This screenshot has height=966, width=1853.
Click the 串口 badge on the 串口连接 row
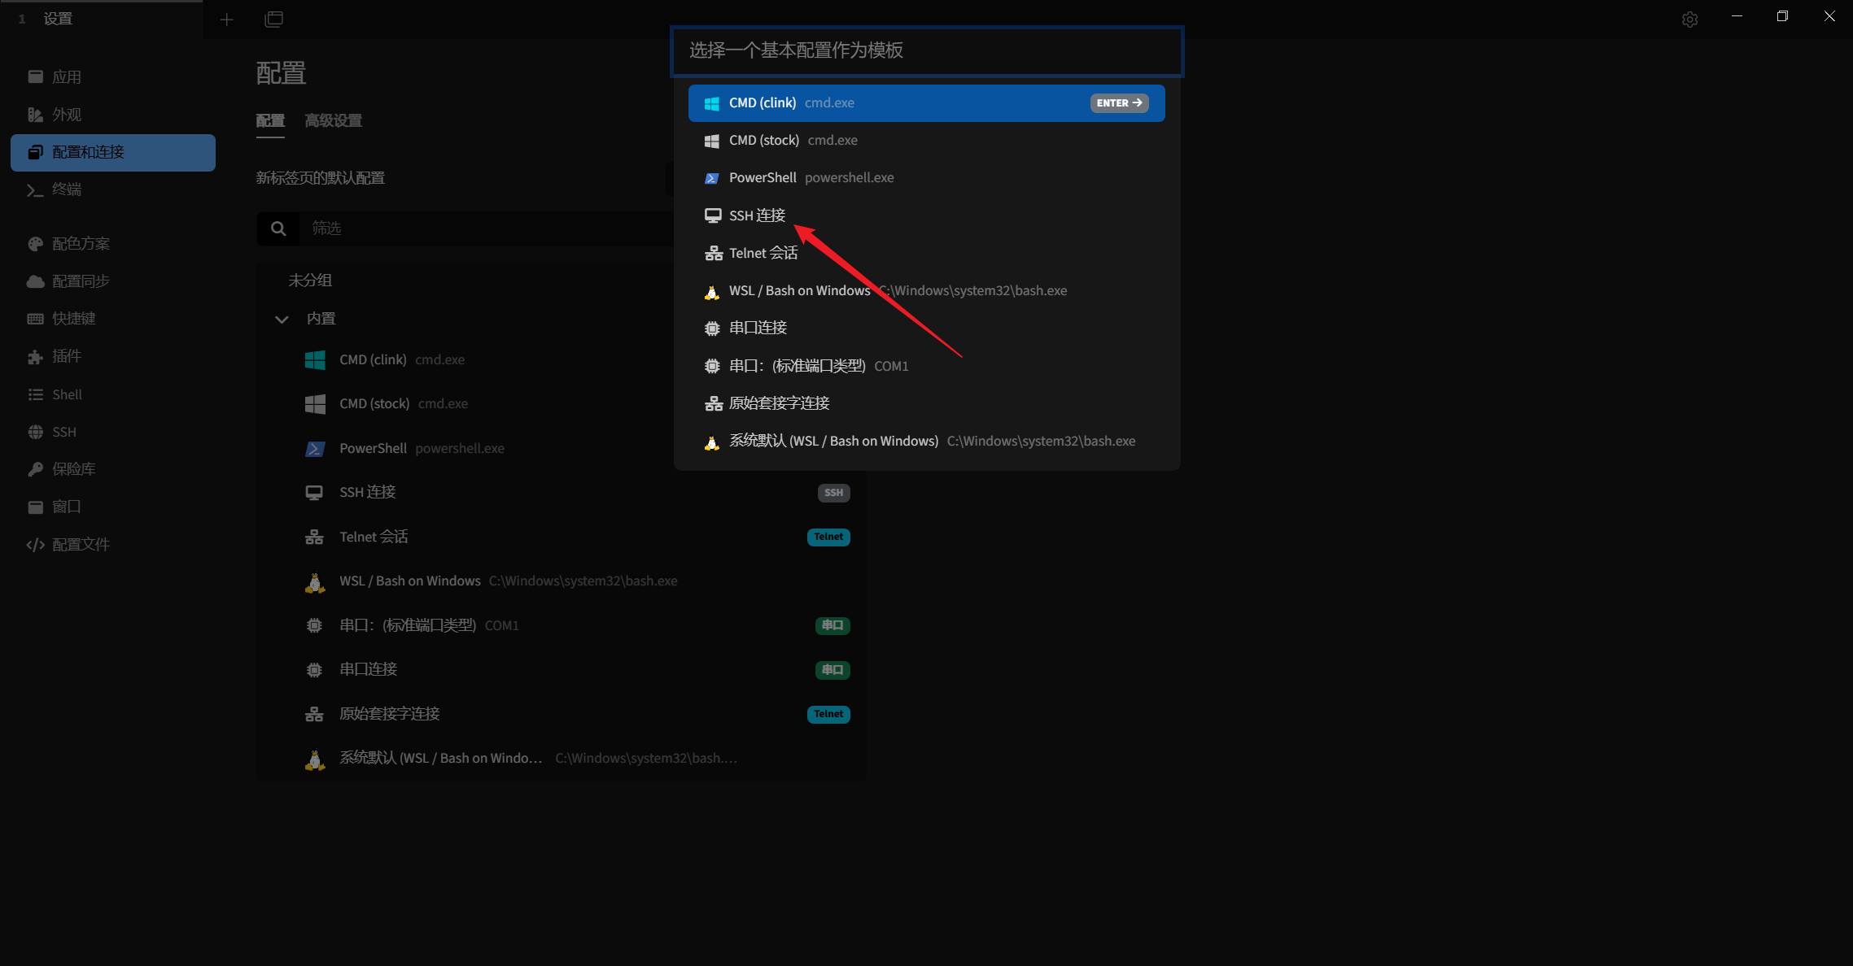coord(833,670)
